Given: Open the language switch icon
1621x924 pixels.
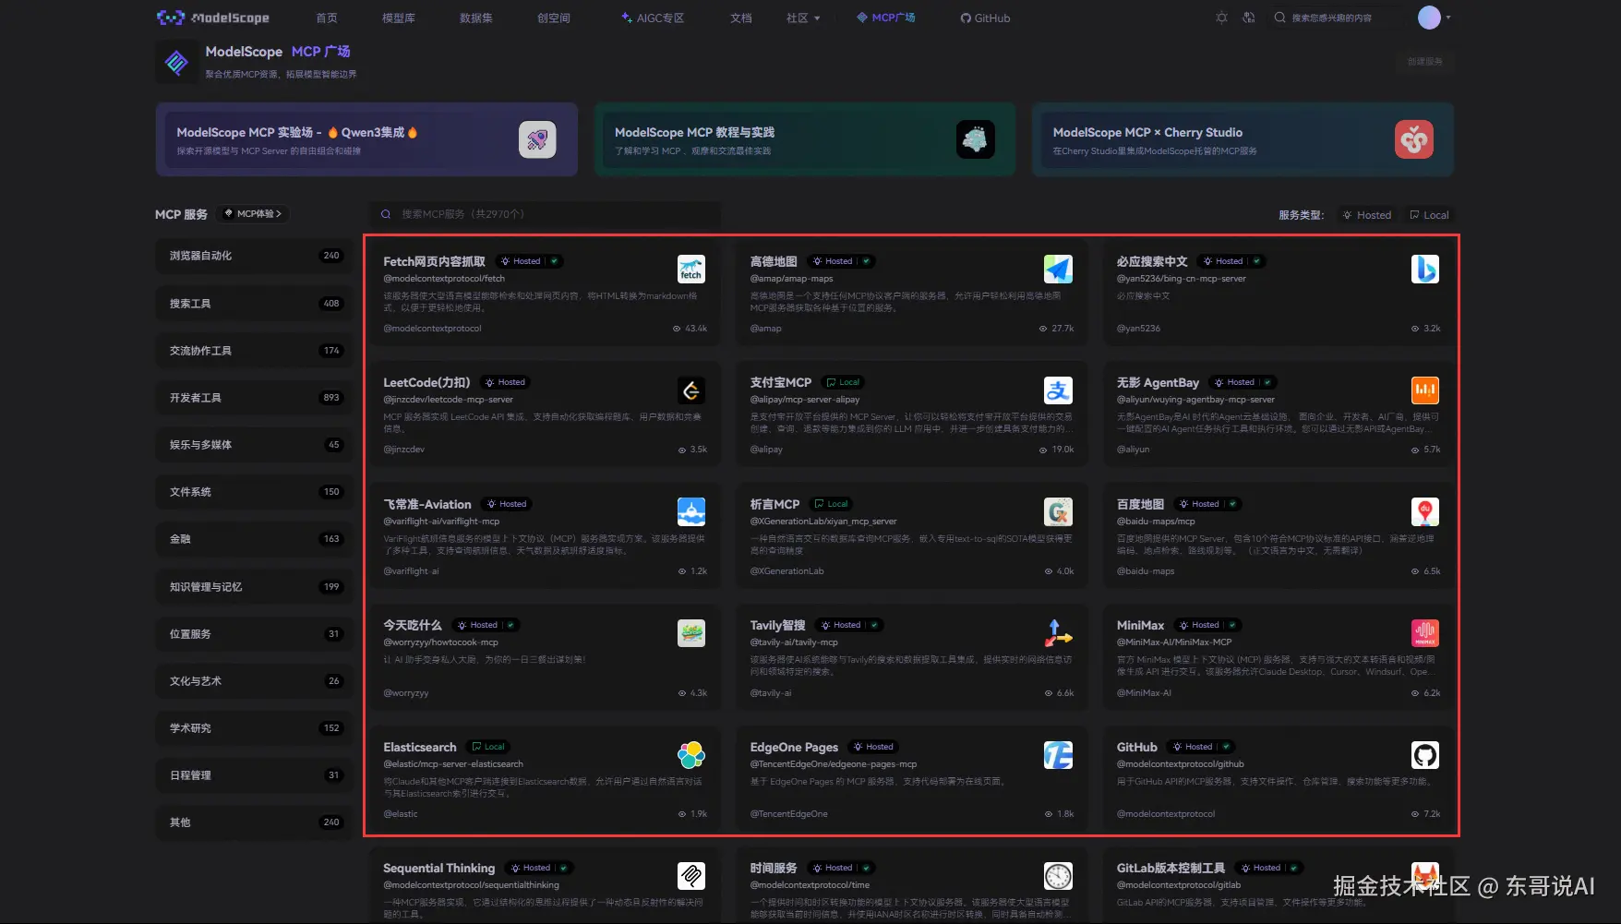Looking at the screenshot, I should click(x=1248, y=18).
